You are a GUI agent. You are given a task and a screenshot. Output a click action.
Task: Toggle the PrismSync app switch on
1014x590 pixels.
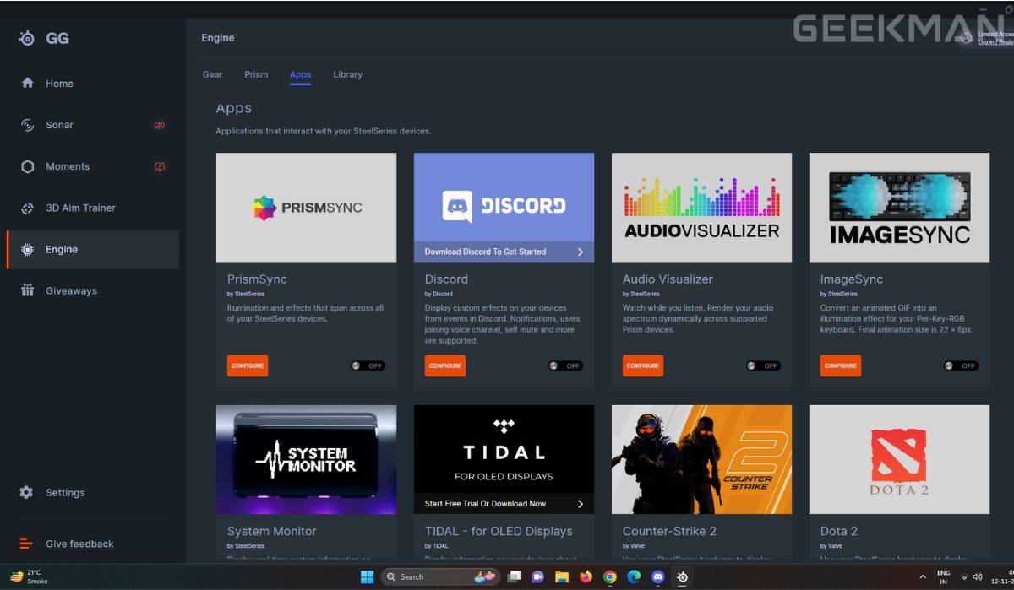(368, 365)
